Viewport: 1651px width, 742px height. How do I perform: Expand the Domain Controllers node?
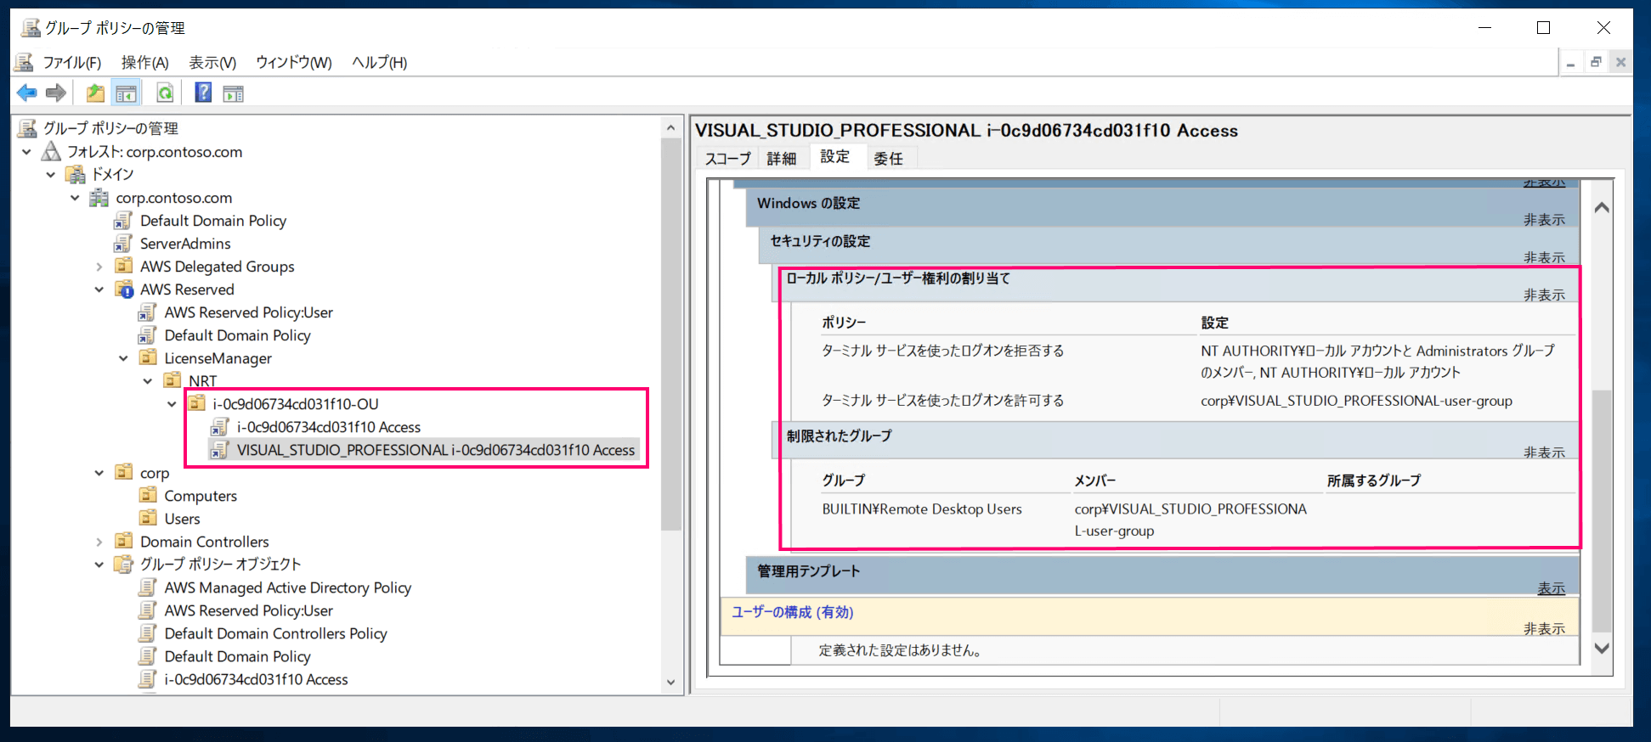tap(99, 542)
